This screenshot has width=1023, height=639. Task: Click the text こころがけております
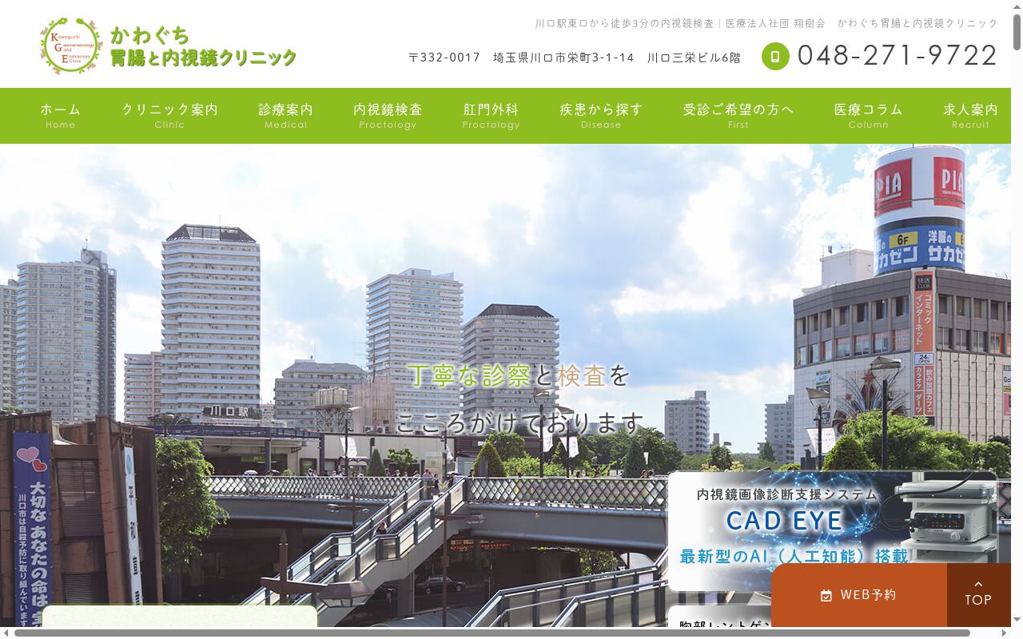(519, 423)
